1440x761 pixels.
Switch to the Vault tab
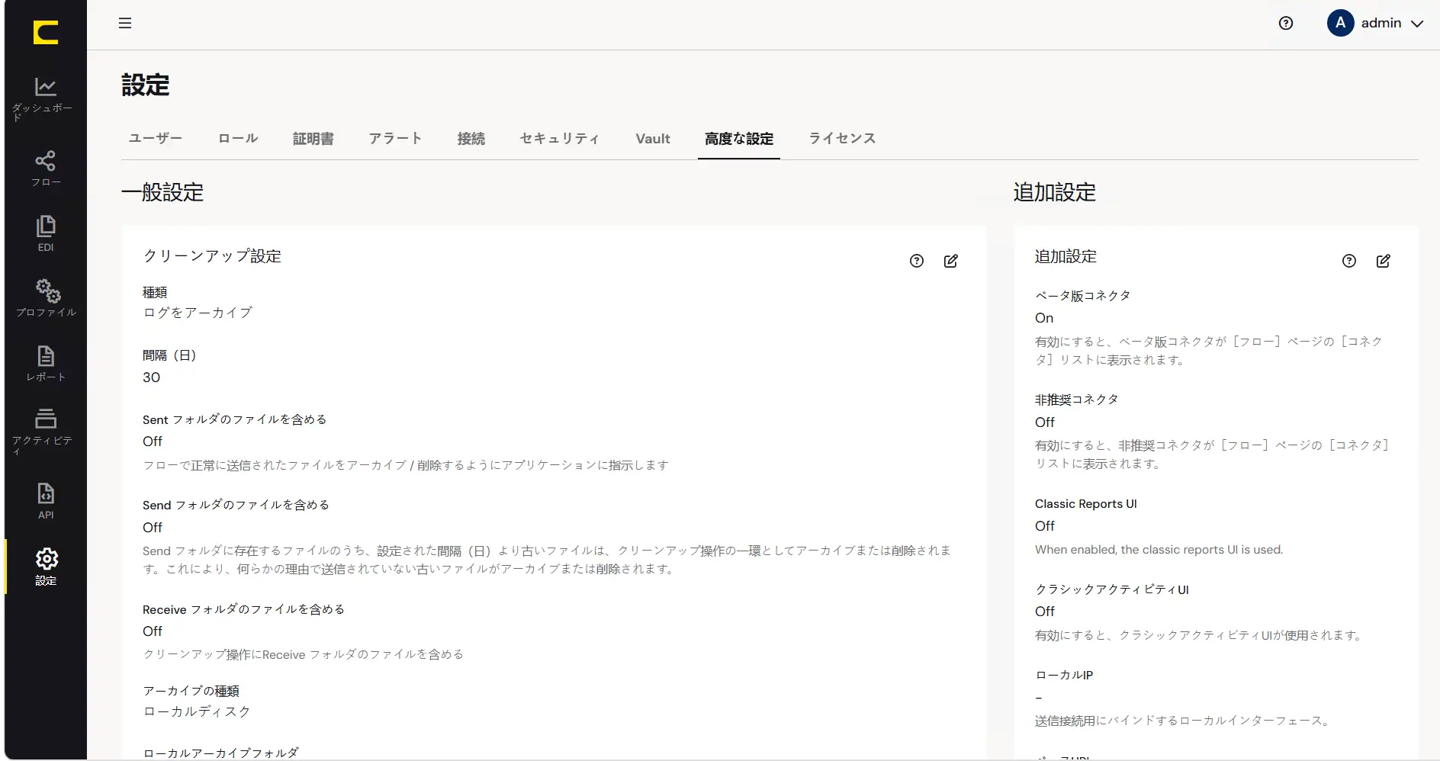[x=653, y=139]
